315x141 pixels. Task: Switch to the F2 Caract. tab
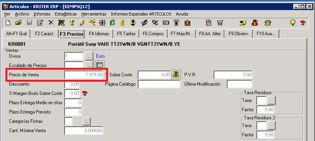point(44,34)
